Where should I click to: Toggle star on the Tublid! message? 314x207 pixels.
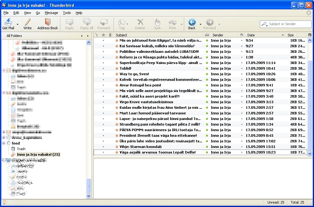(103, 68)
